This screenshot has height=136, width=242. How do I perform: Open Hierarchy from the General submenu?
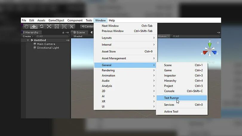(x=182, y=81)
